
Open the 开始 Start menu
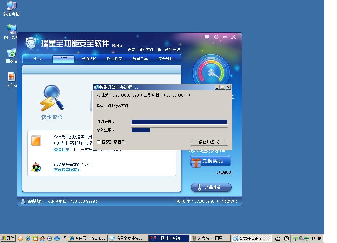pos(8,238)
